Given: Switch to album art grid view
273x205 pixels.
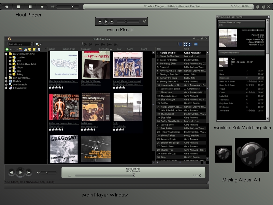Looking at the screenshot, I should click(x=186, y=44).
